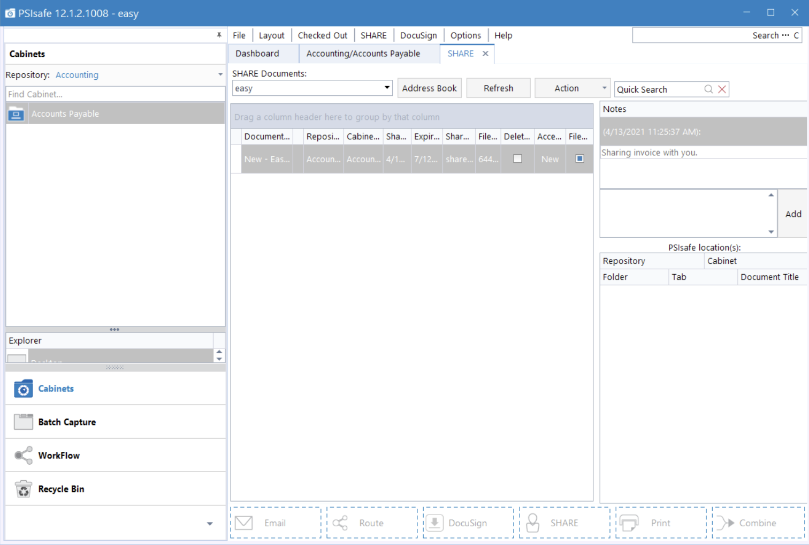Image resolution: width=809 pixels, height=545 pixels.
Task: Expand the SHARE Documents 'easy' combo box
Action: [x=387, y=88]
